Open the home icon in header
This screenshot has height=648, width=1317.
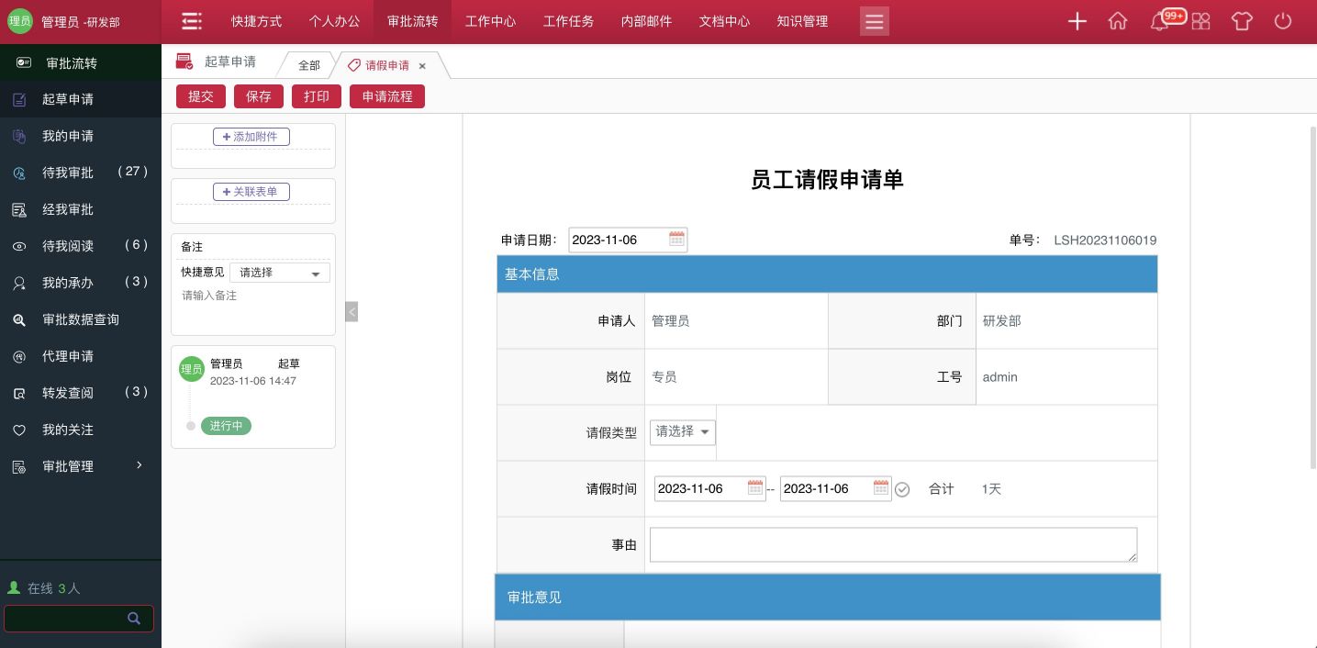1118,22
